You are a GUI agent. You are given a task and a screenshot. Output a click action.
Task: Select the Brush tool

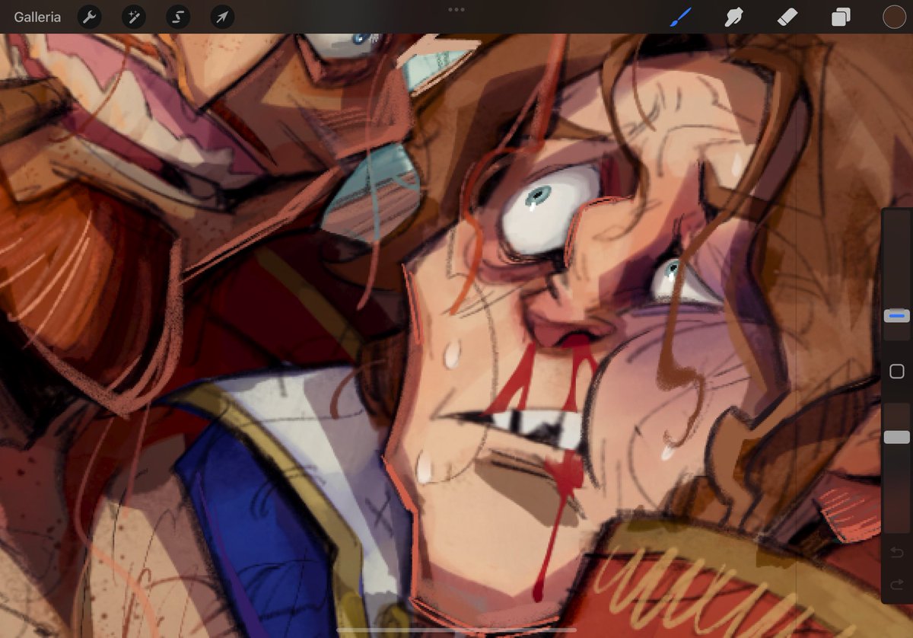tap(680, 17)
